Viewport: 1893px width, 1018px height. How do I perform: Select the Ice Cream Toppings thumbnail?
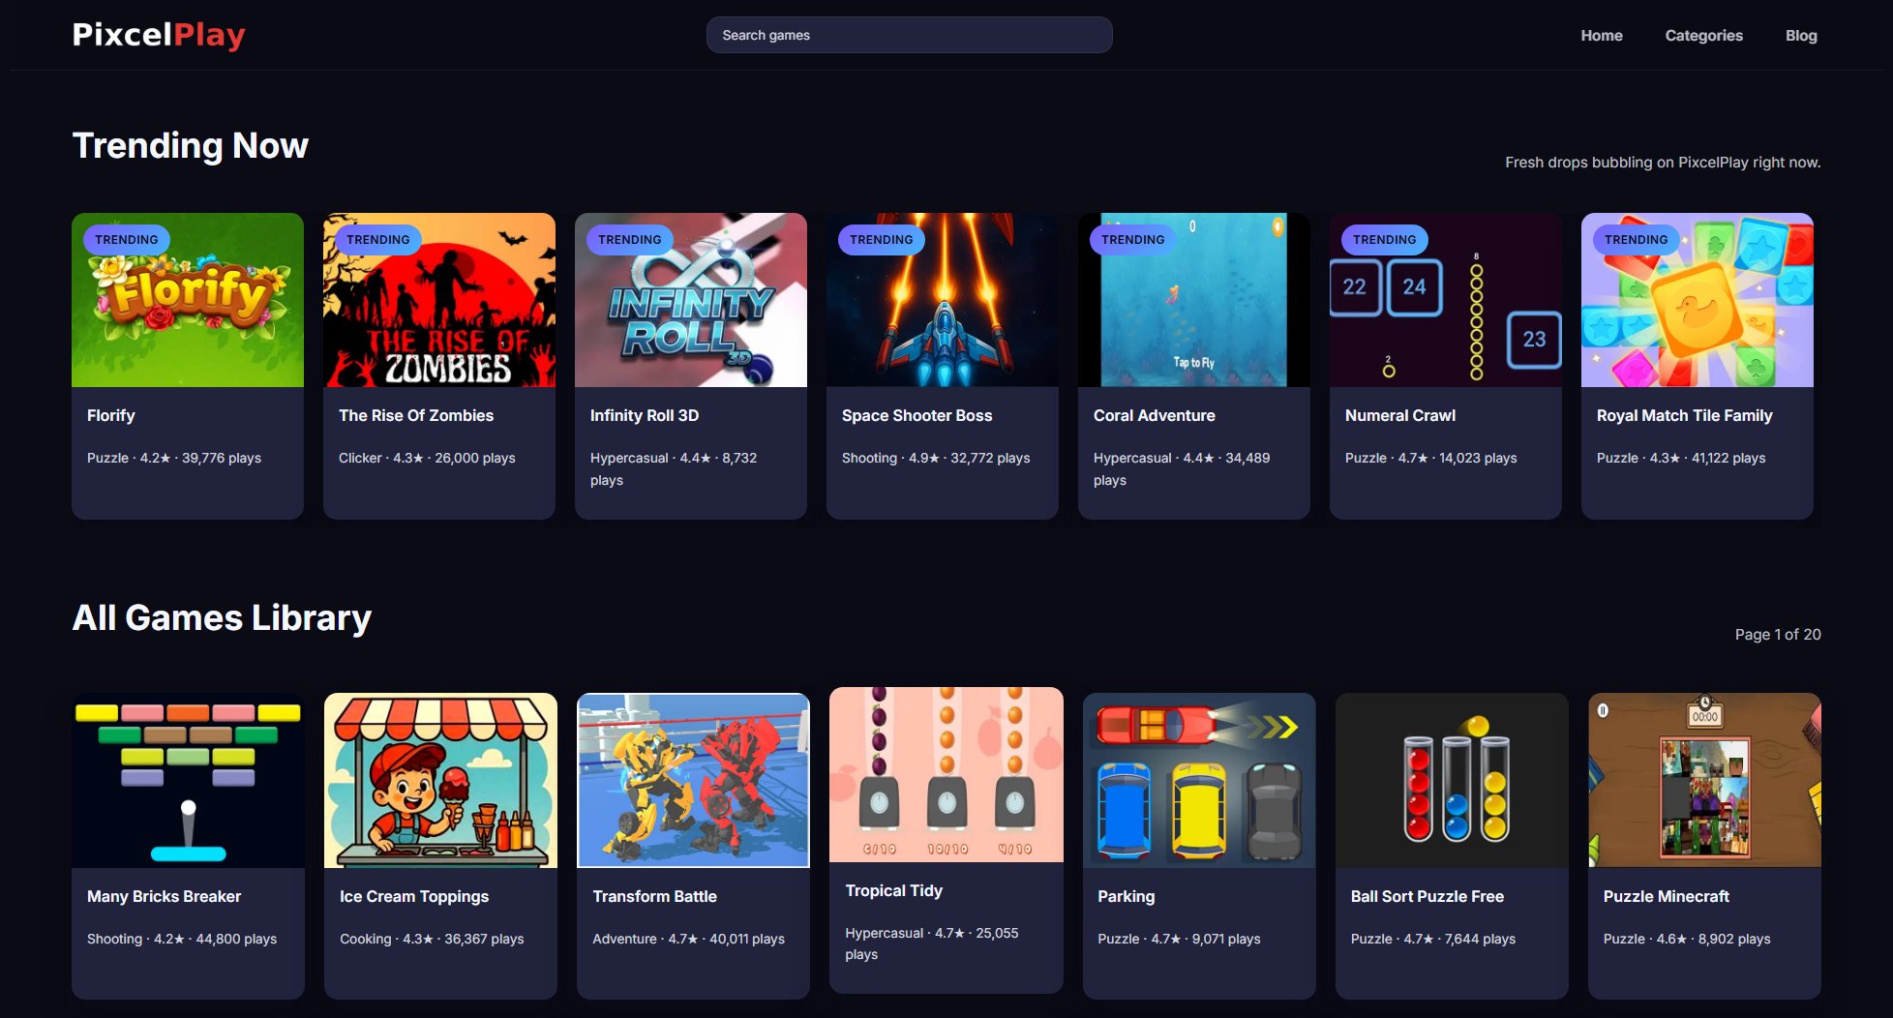(440, 780)
